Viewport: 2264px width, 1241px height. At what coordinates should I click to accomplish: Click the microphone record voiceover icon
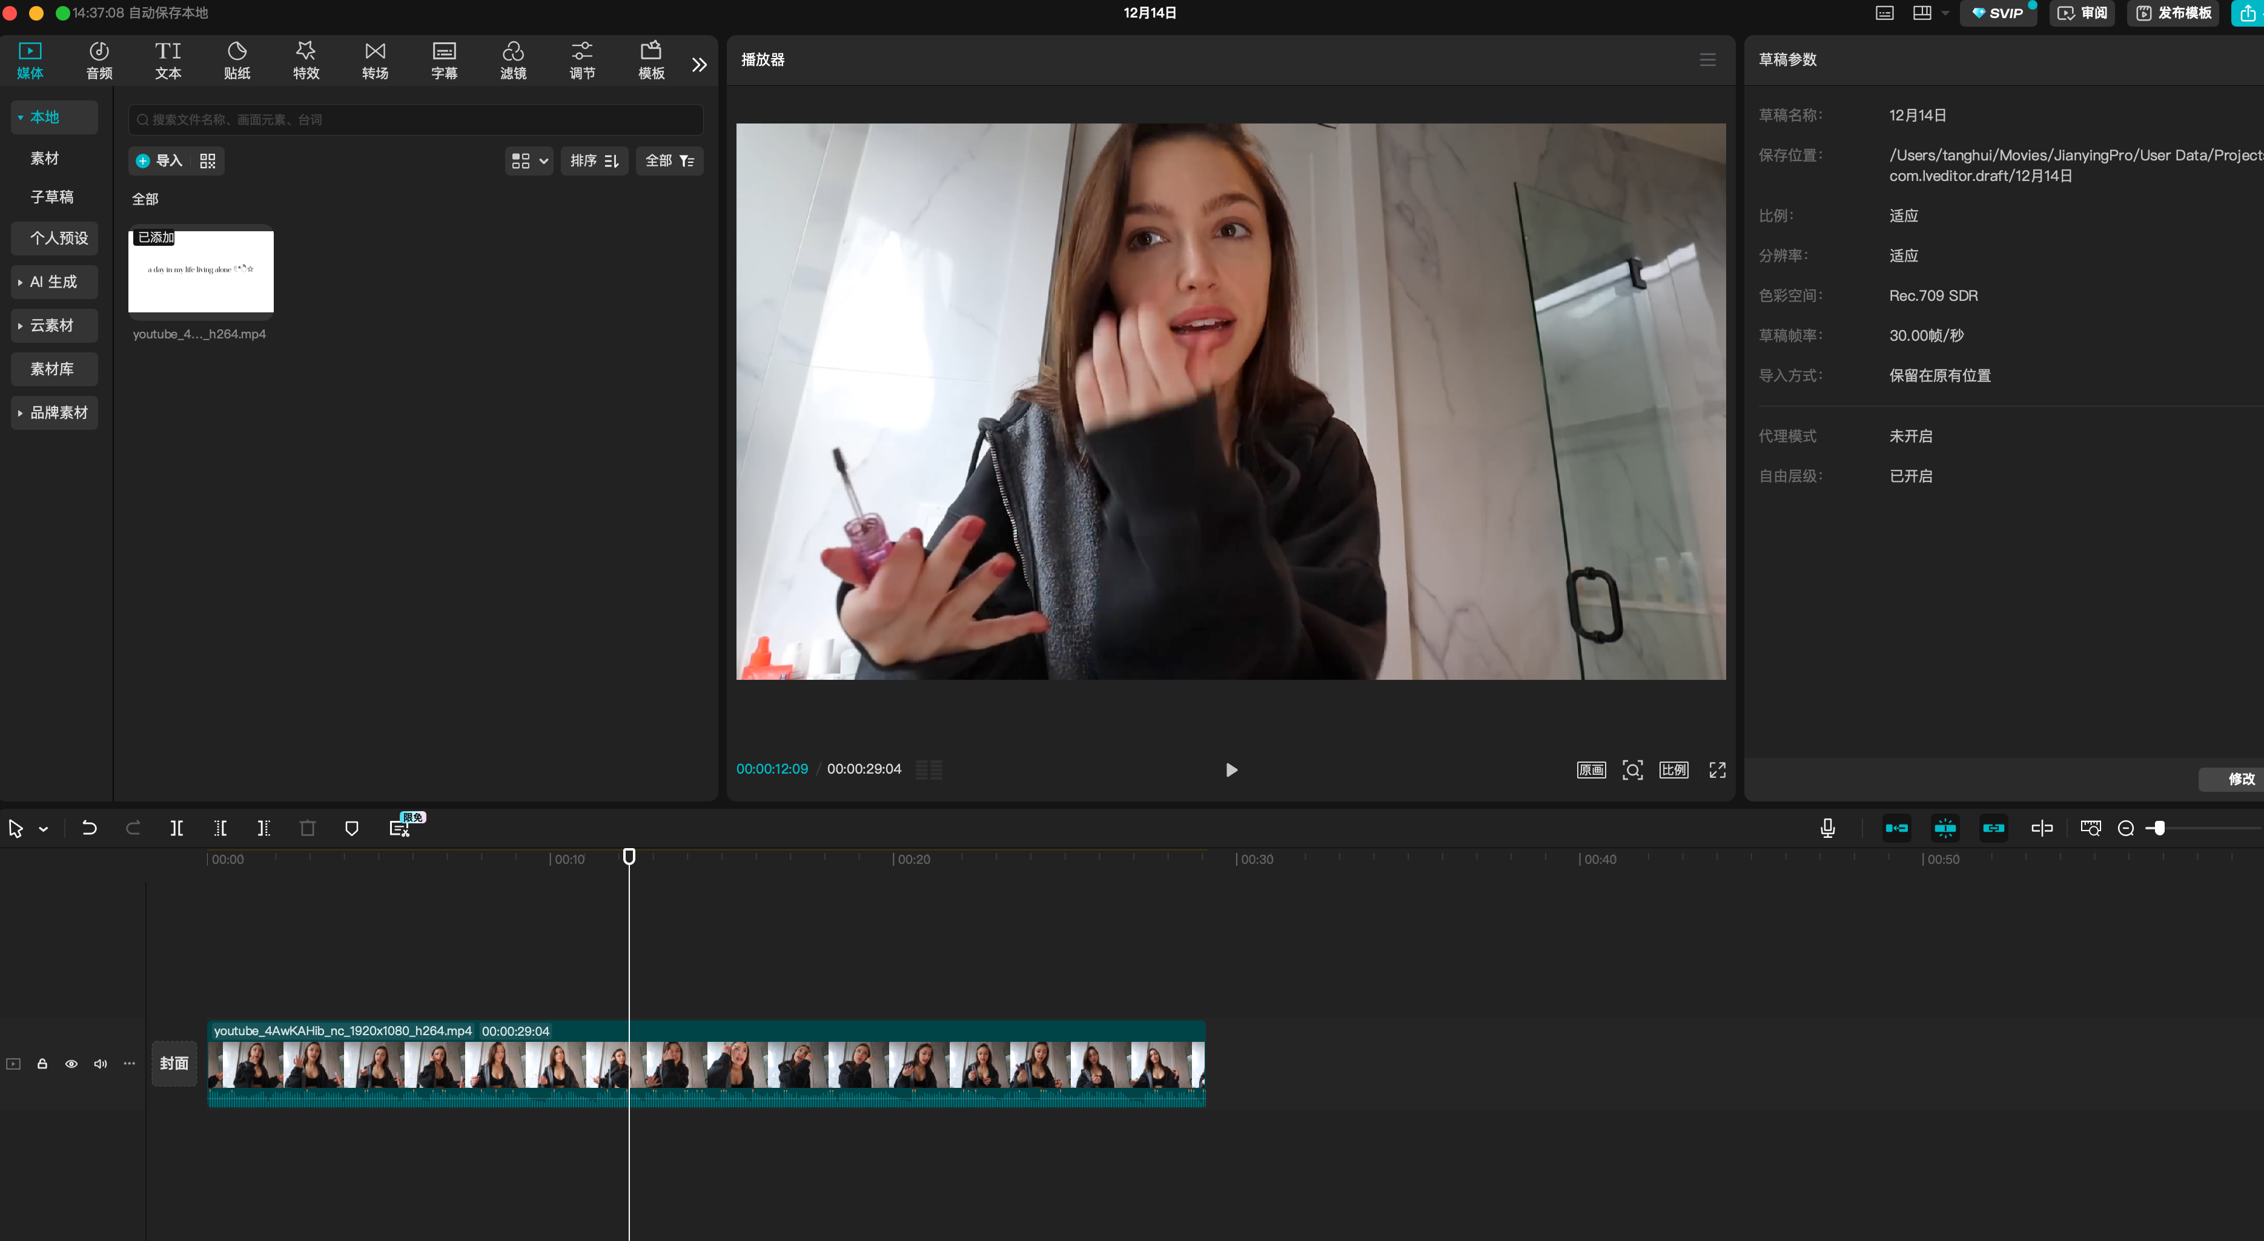tap(1827, 828)
